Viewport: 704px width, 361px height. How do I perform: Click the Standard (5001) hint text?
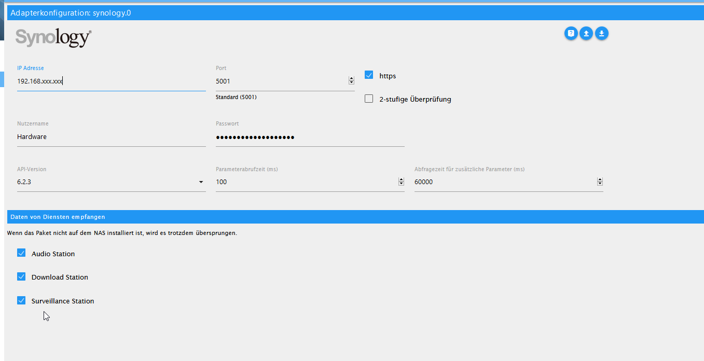(236, 97)
